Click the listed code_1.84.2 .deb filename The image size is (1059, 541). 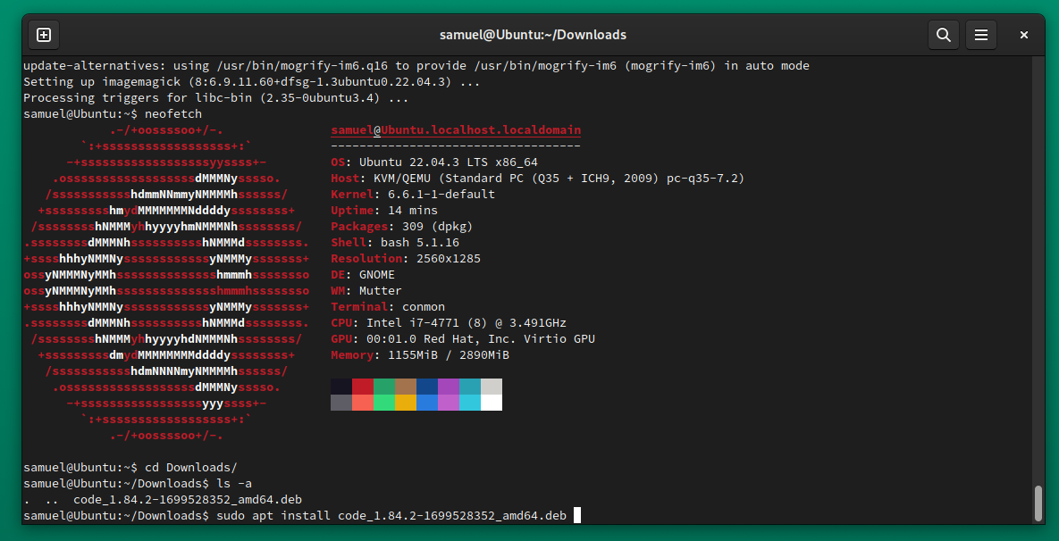188,500
